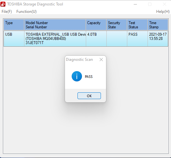Click the Test Status column header
The height and width of the screenshot is (158, 171).
coord(137,25)
